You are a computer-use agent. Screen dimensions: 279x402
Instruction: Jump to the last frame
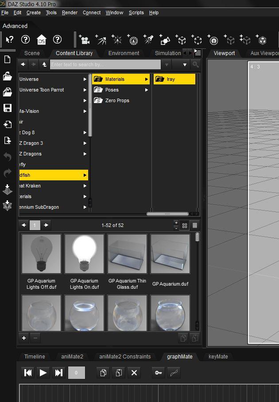58,373
